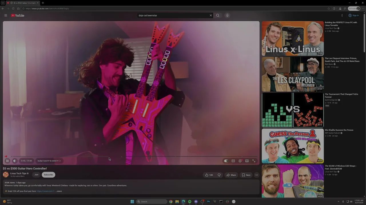Screen dimensions: 366x205
Task: Open the Linus Tech Tips channel avatar
Action: [6, 175]
